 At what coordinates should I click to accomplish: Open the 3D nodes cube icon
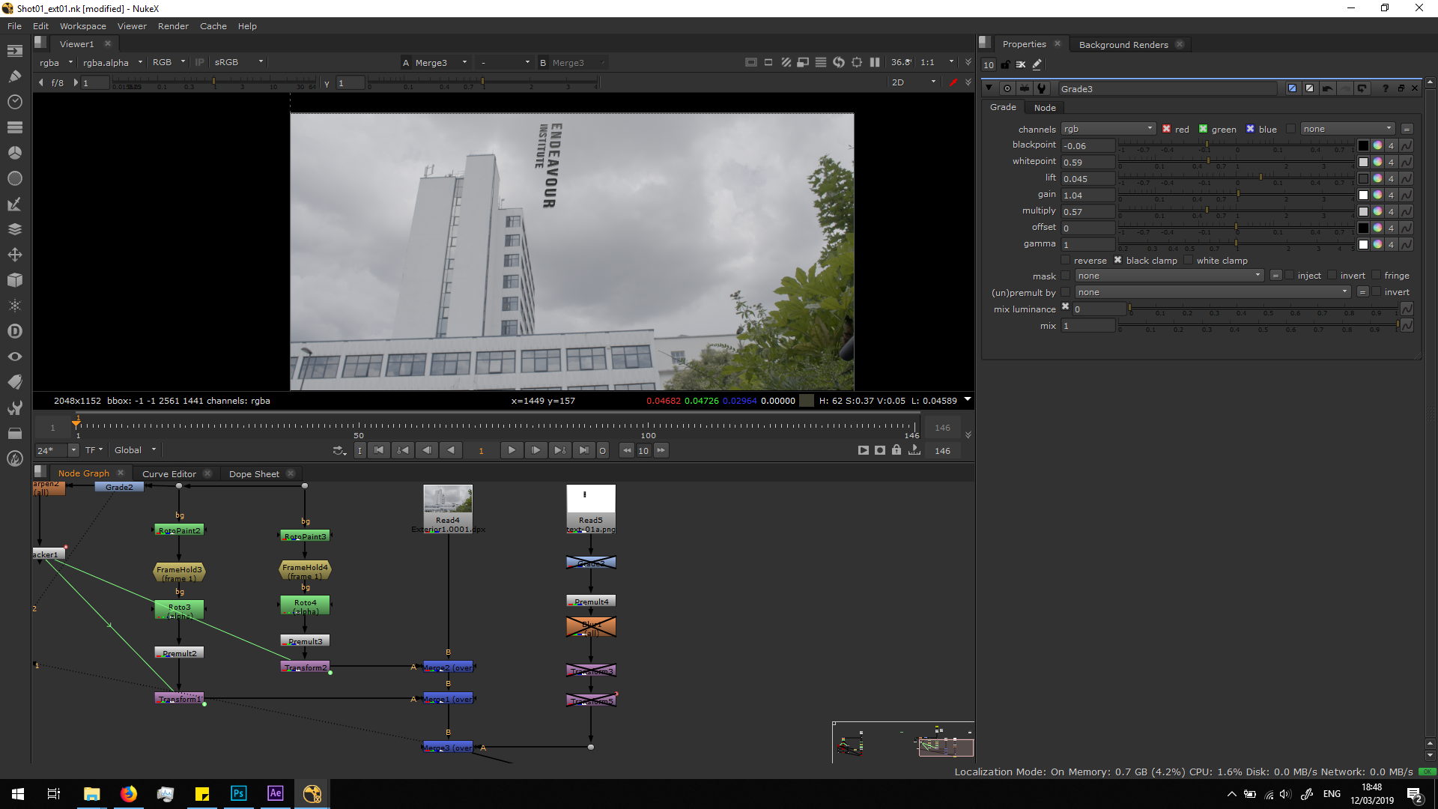(14, 280)
